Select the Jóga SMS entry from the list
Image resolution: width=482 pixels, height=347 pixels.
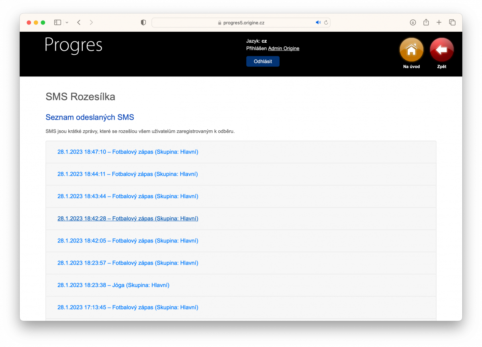114,285
